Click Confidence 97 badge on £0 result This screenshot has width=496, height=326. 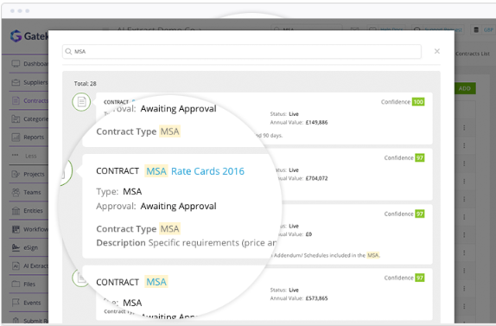pyautogui.click(x=419, y=214)
